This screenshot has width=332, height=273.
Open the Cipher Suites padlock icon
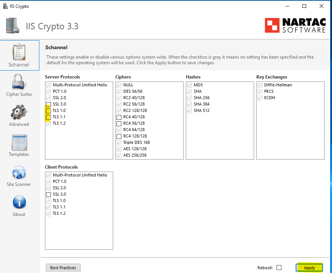19,82
